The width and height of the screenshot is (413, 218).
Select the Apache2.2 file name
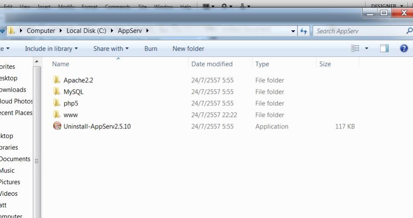pyautogui.click(x=78, y=80)
